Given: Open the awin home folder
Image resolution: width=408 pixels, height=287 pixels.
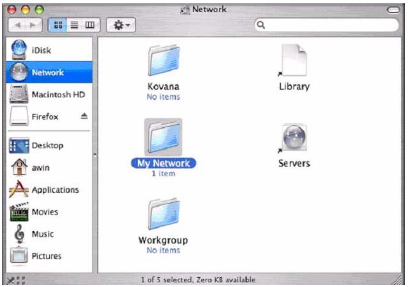Looking at the screenshot, I should (49, 167).
